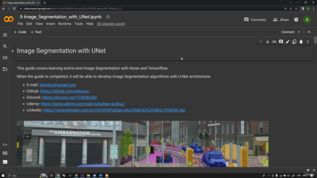The image size is (317, 178).
Task: Open the user account avatar
Action: click(x=307, y=20)
